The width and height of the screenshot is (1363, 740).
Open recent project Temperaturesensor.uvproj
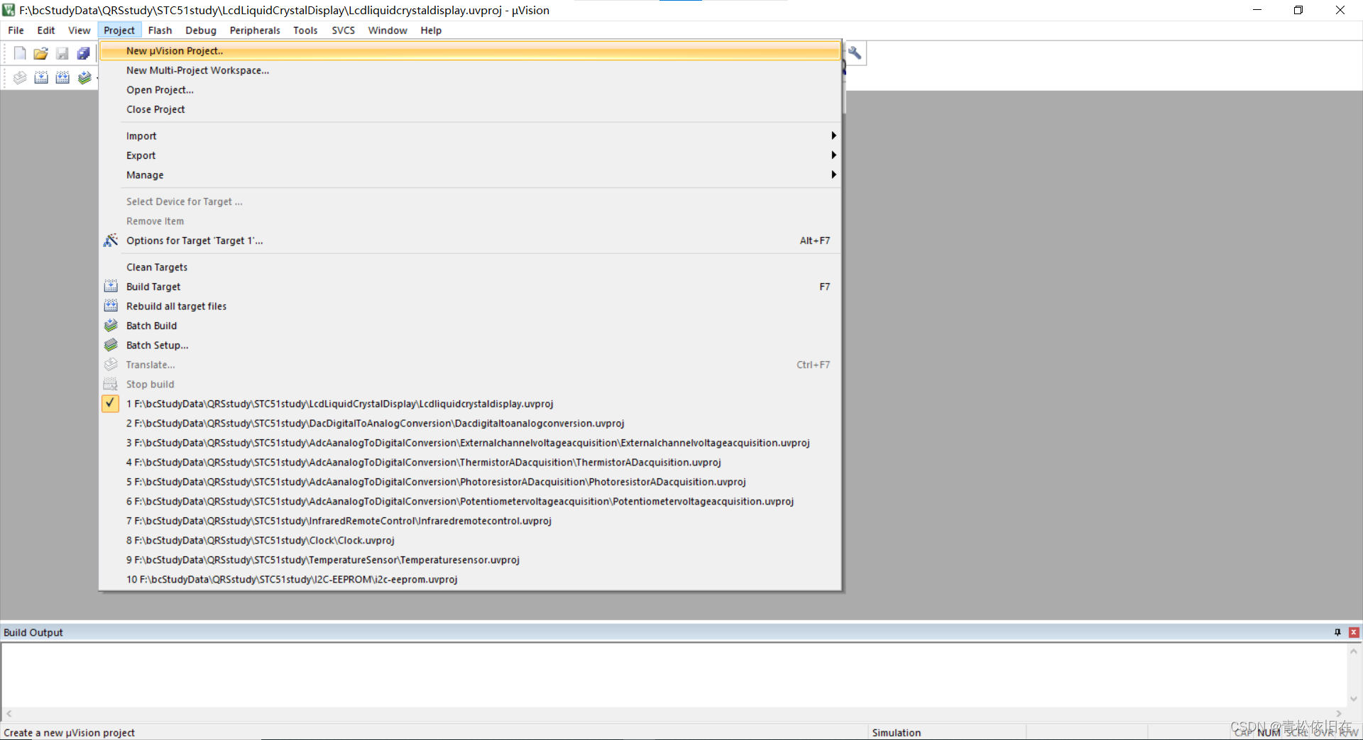tap(470, 560)
